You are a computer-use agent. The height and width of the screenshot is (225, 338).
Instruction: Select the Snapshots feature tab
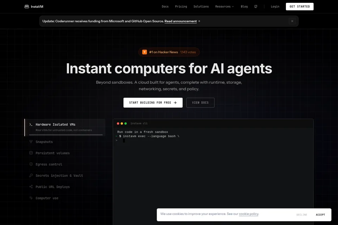[65, 142]
